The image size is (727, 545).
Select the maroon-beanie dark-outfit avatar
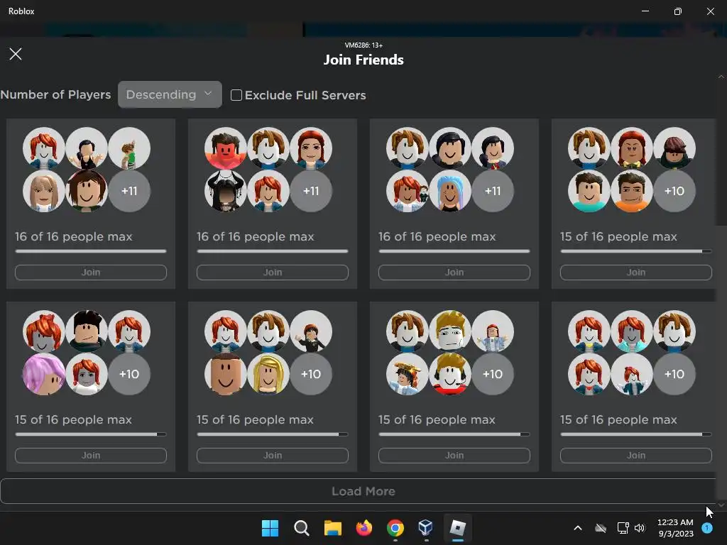pos(674,148)
